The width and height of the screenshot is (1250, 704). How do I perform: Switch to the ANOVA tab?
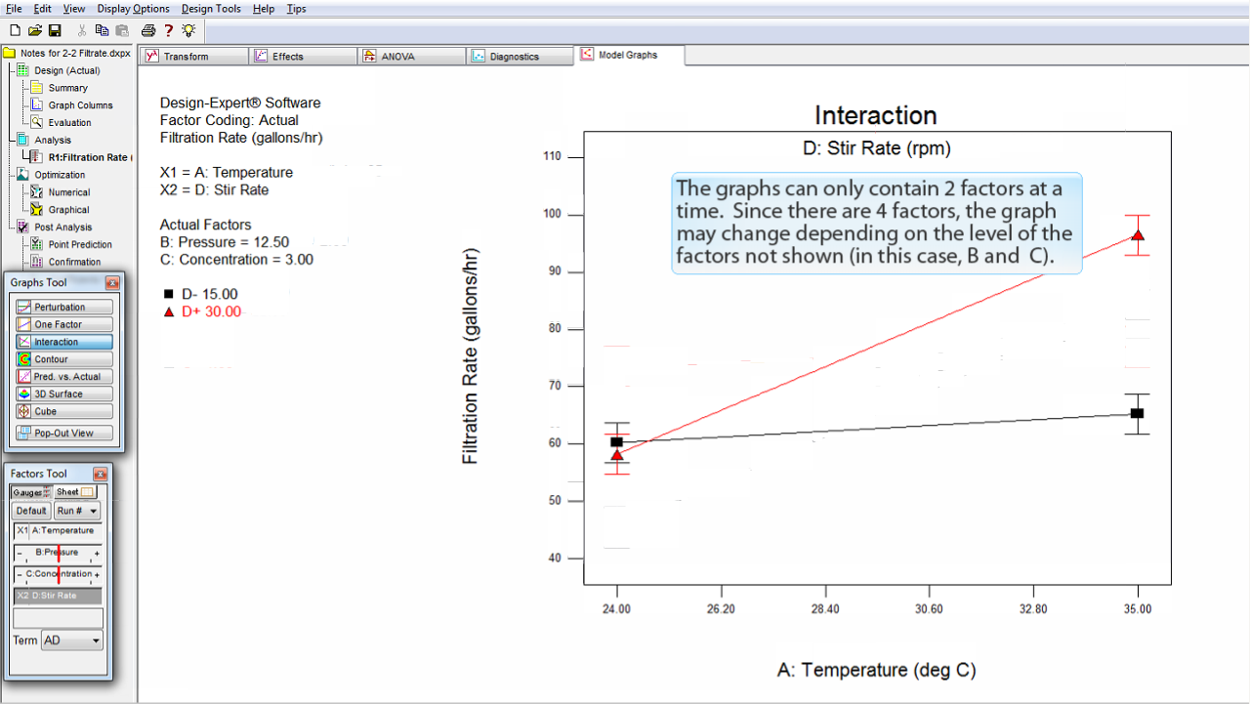[x=412, y=57]
